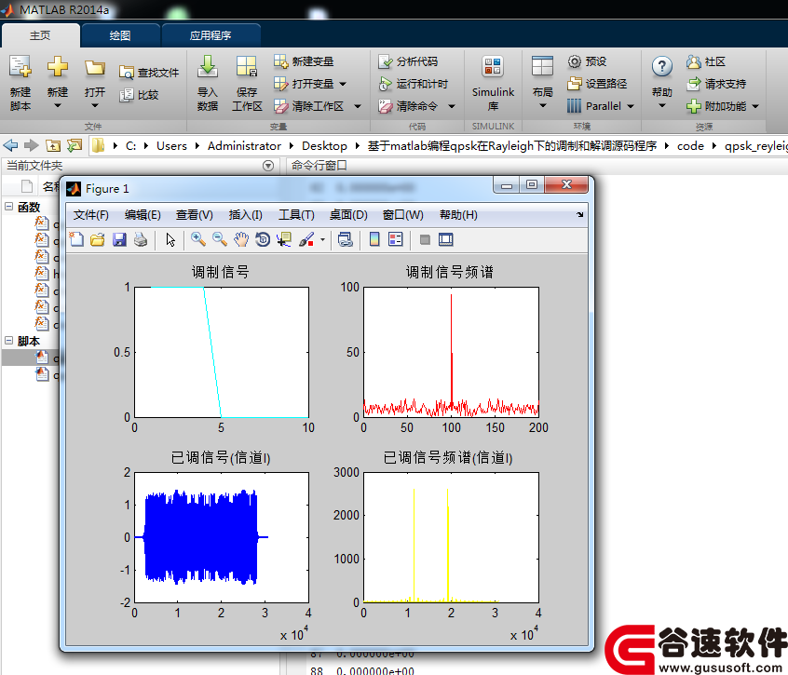Screen dimensions: 788x675
Task: Switch to the Home (主页) tab
Action: [40, 35]
